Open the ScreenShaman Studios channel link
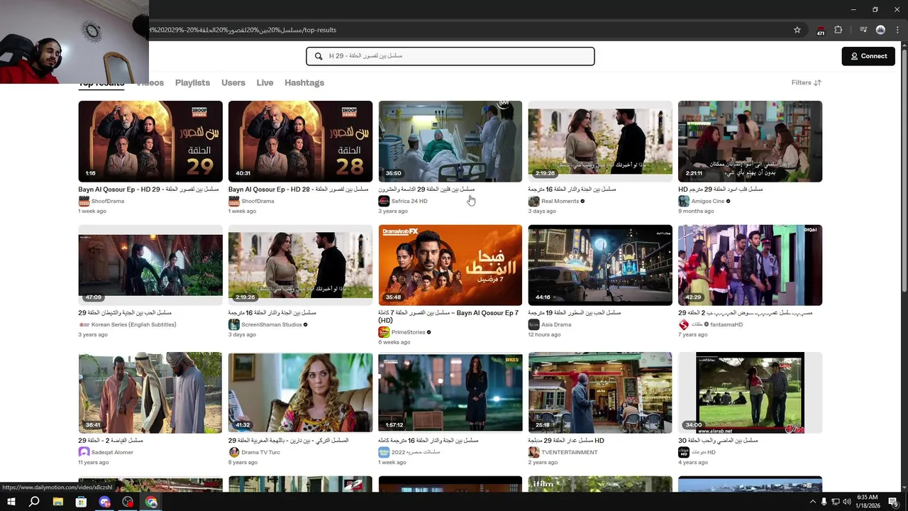 pos(272,324)
